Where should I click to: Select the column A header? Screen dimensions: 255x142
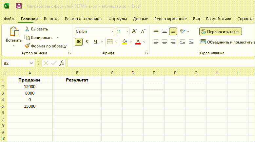(30, 73)
